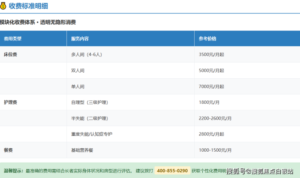
Task: Click the 3500元/月起 price
Action: (211, 54)
